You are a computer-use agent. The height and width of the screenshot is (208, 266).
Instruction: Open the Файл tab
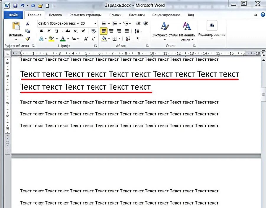pos(13,15)
